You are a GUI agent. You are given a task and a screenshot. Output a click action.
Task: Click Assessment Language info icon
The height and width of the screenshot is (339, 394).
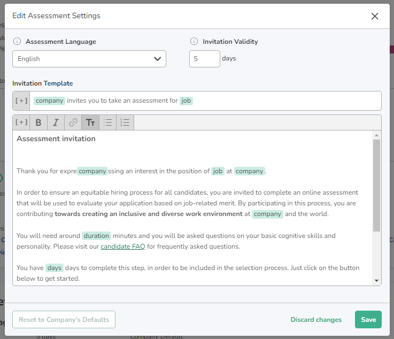click(x=17, y=41)
